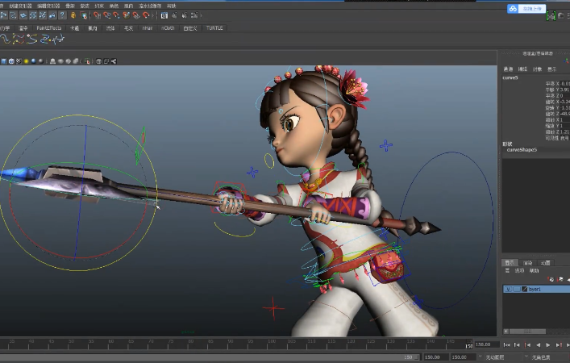Play the animation forward
Viewport: 570px width, 363px height.
547,344
